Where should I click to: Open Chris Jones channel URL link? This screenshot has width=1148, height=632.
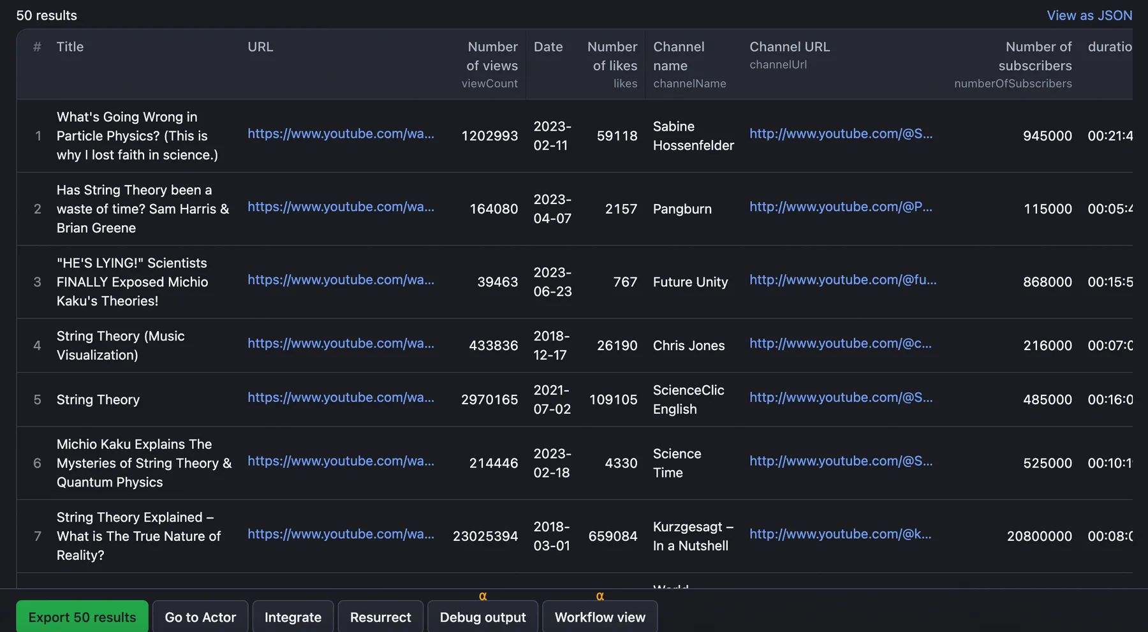pos(841,344)
